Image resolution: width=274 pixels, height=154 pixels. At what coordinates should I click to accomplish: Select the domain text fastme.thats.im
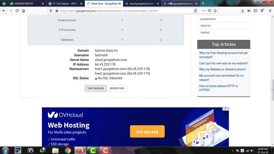[x=106, y=50]
